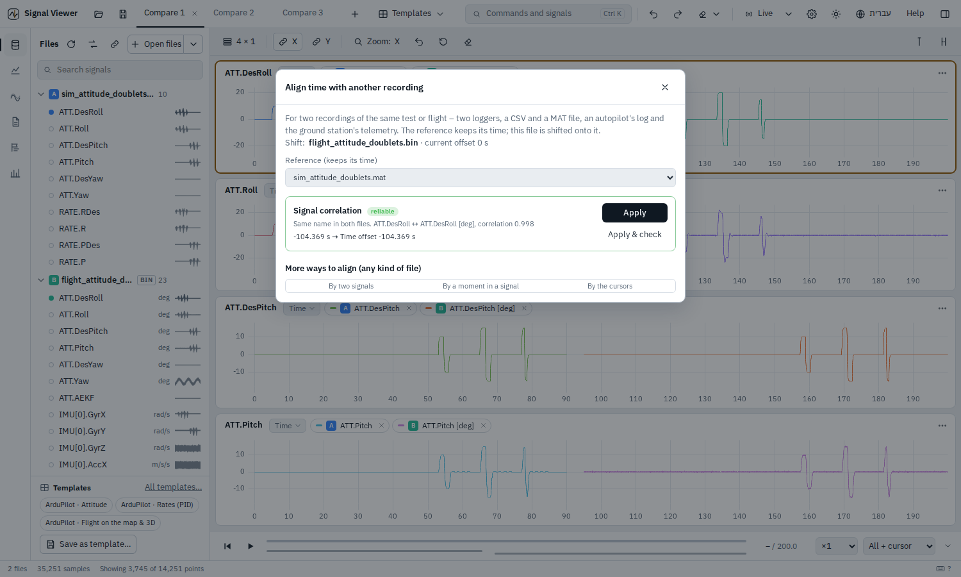The width and height of the screenshot is (961, 577).
Task: Open the Templates dropdown menu
Action: [x=411, y=13]
